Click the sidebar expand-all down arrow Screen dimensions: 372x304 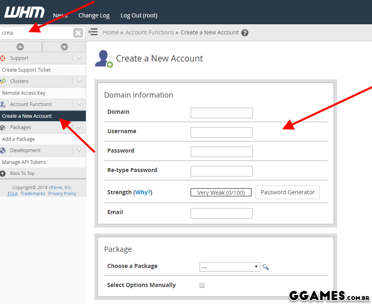coord(64,47)
